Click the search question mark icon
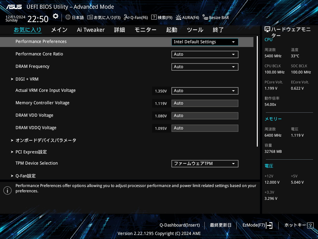 [x=154, y=17]
